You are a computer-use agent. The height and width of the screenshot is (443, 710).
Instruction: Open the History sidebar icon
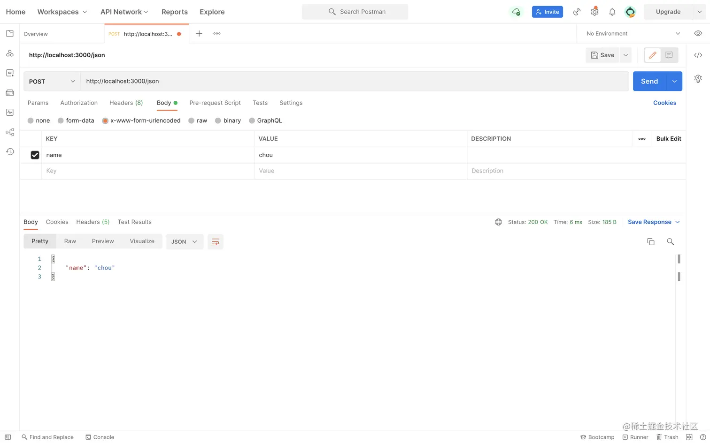click(10, 151)
